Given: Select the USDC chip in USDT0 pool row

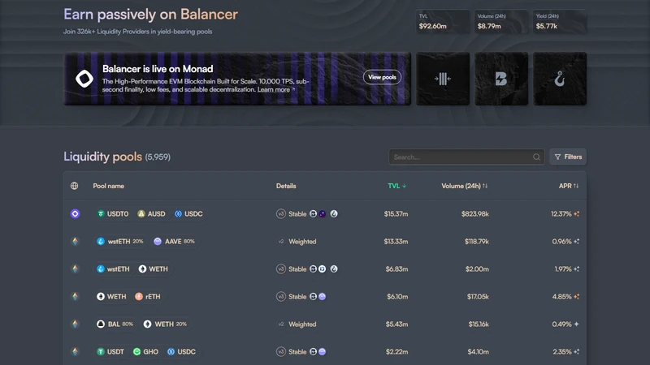Looking at the screenshot, I should pyautogui.click(x=188, y=213).
